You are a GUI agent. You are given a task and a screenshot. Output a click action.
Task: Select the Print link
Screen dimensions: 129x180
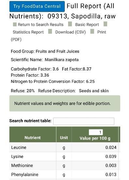(x=102, y=32)
